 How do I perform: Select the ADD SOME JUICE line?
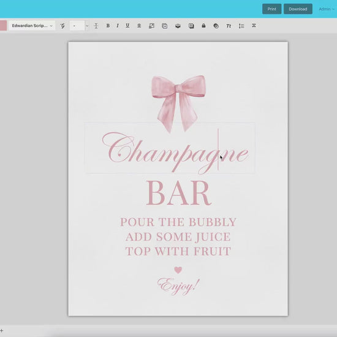tap(178, 237)
